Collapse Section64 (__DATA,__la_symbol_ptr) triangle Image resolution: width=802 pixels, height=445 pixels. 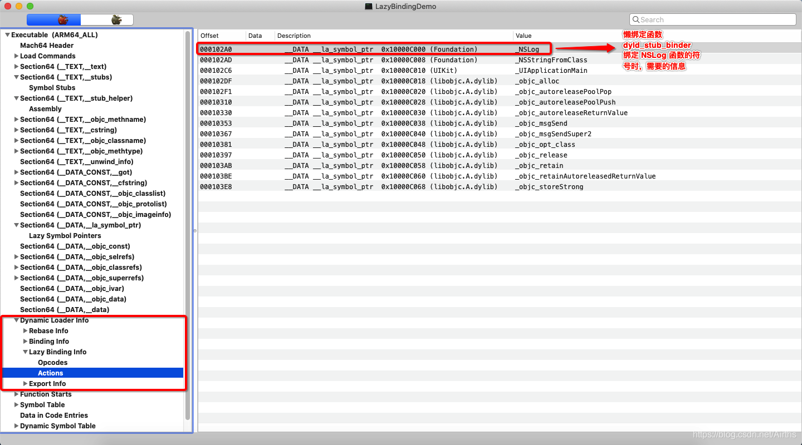pyautogui.click(x=16, y=225)
